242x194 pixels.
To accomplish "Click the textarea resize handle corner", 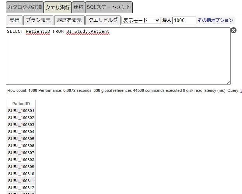I will [x=228, y=83].
